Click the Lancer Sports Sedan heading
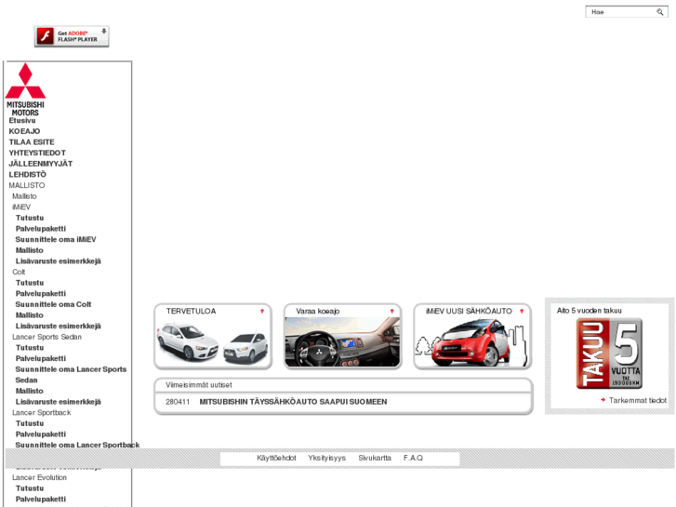The height and width of the screenshot is (507, 676). click(x=47, y=337)
